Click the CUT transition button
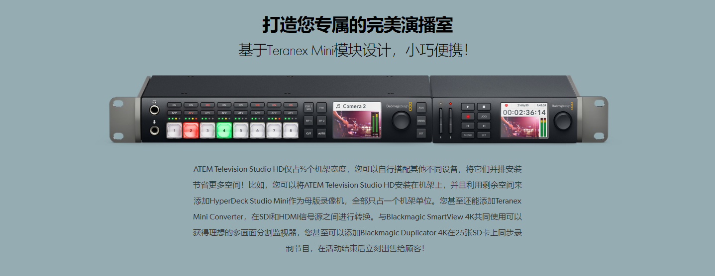This screenshot has width=715, height=276. 308,133
